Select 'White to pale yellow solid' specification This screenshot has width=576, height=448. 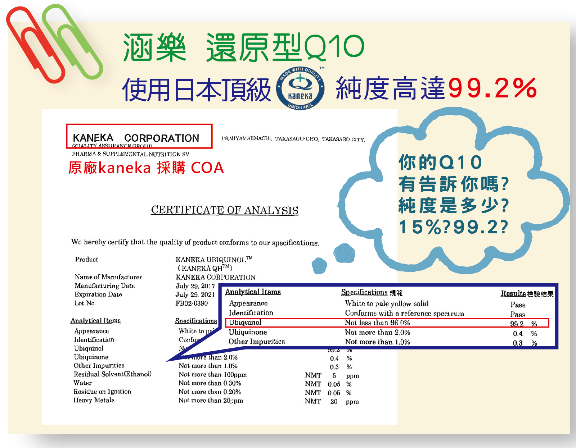pos(387,303)
